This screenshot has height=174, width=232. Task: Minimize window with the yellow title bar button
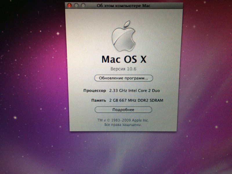pyautogui.click(x=76, y=6)
